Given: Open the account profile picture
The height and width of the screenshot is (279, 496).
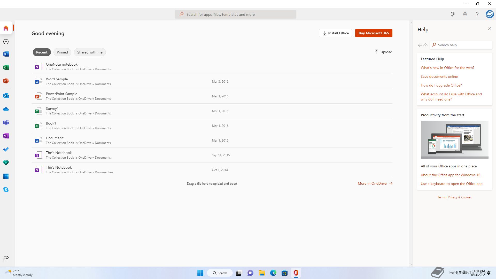Looking at the screenshot, I should point(490,14).
